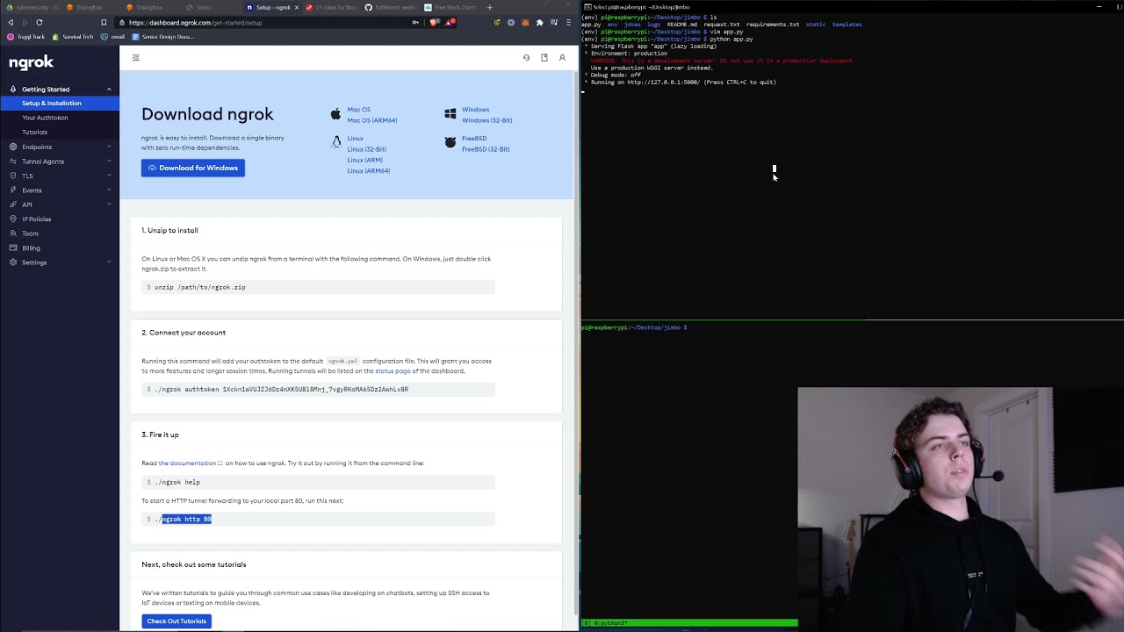
Task: Collapse the Getting Started section chevron
Action: click(109, 90)
